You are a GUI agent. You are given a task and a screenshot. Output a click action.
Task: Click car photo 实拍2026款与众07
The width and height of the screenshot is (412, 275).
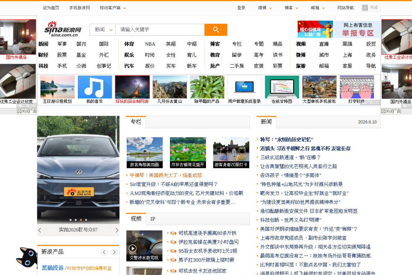click(x=78, y=170)
